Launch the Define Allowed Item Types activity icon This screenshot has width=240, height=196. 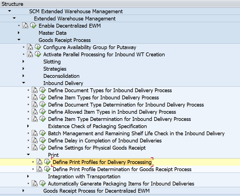coord(43,112)
